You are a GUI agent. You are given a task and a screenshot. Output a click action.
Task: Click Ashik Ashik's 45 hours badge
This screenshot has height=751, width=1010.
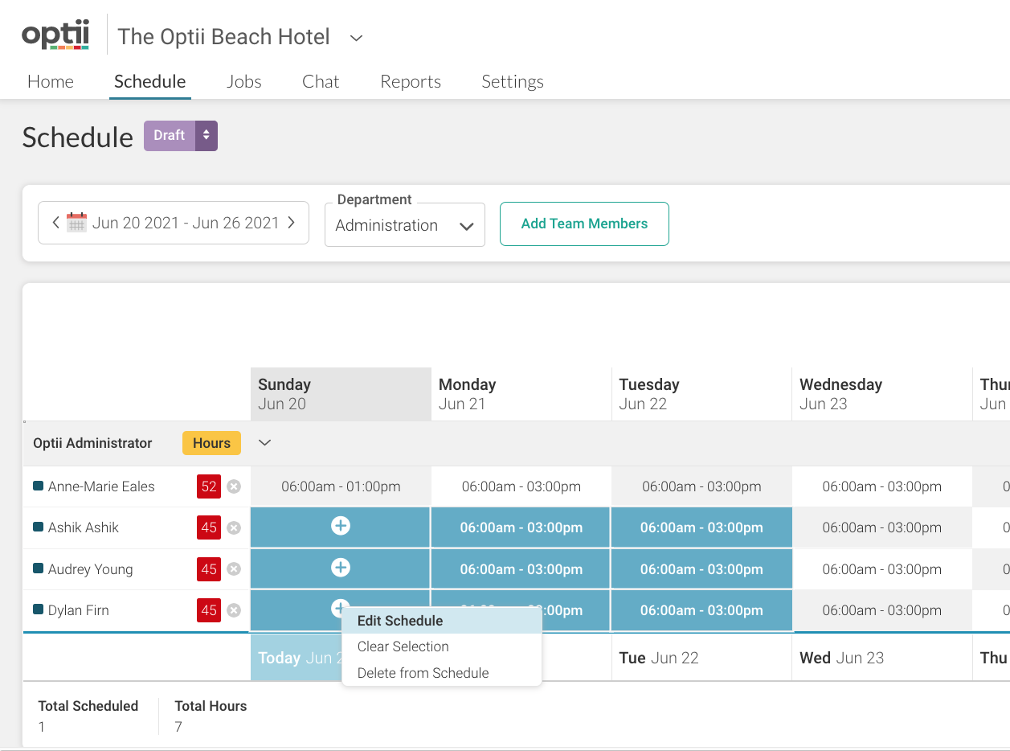[209, 527]
